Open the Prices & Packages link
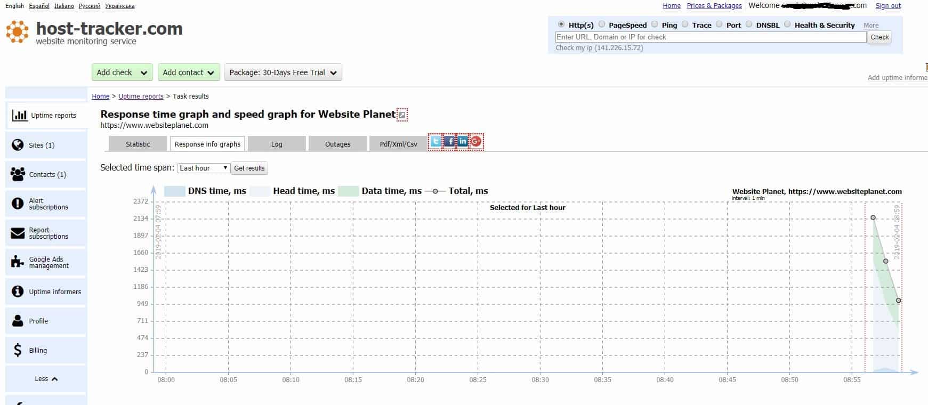 pyautogui.click(x=714, y=6)
